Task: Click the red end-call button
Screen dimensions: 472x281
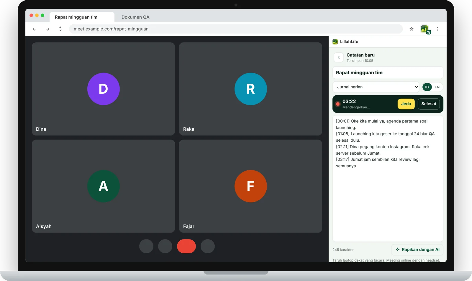Action: (x=186, y=246)
